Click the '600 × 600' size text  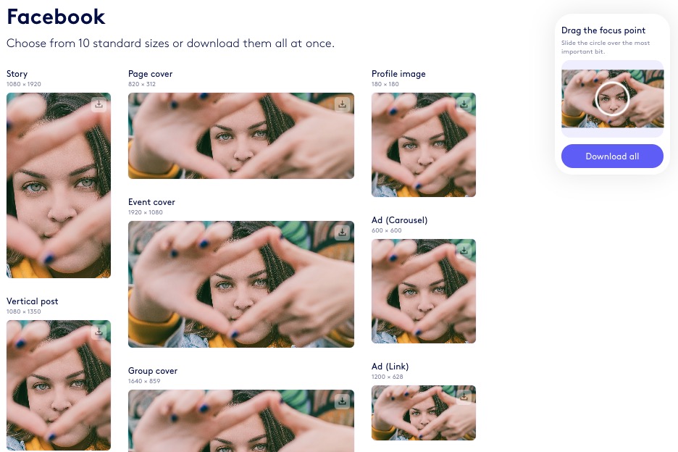tap(386, 230)
